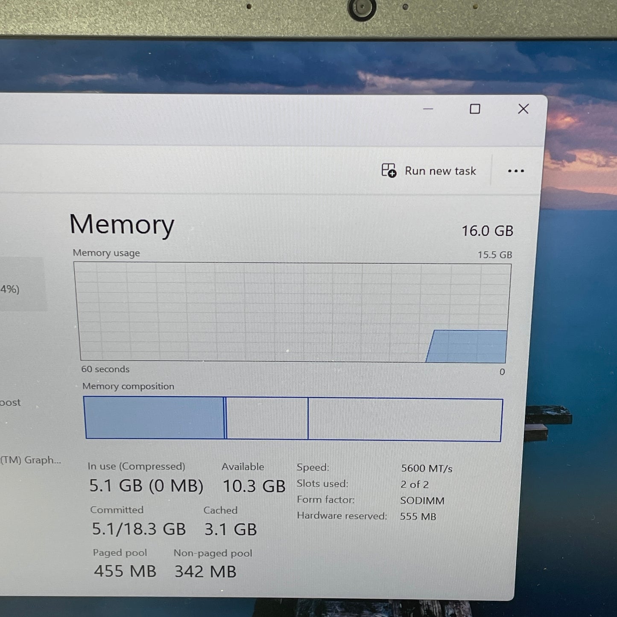617x617 pixels.
Task: Click the 'Non-paged pool' label
Action: (213, 553)
